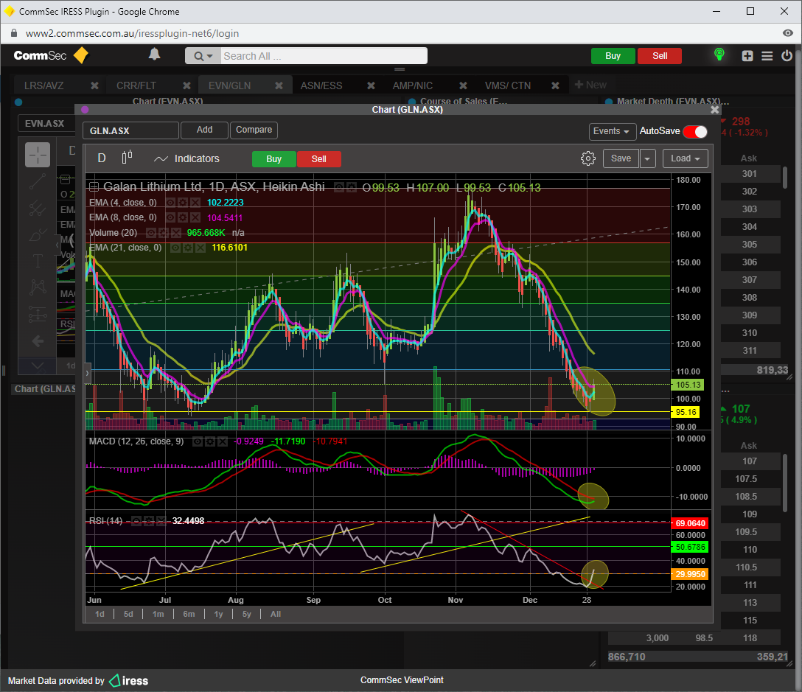Click the top bar red Sell button
The width and height of the screenshot is (802, 692).
pyautogui.click(x=660, y=56)
